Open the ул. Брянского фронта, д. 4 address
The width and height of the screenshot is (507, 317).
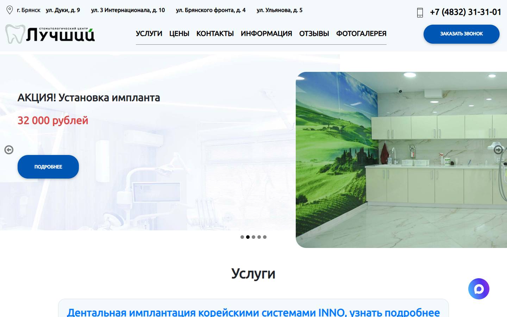pos(211,10)
